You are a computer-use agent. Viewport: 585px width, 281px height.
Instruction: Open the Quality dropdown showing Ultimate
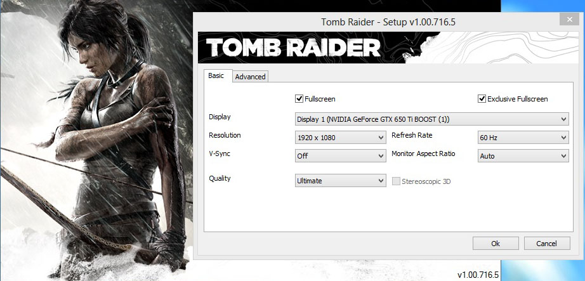pyautogui.click(x=340, y=181)
